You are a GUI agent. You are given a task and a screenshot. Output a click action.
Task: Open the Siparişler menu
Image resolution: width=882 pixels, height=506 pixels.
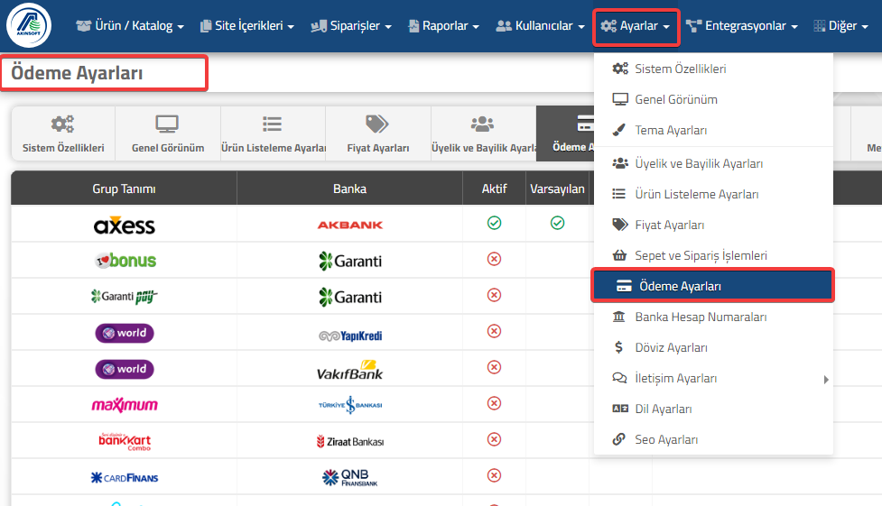pos(351,26)
